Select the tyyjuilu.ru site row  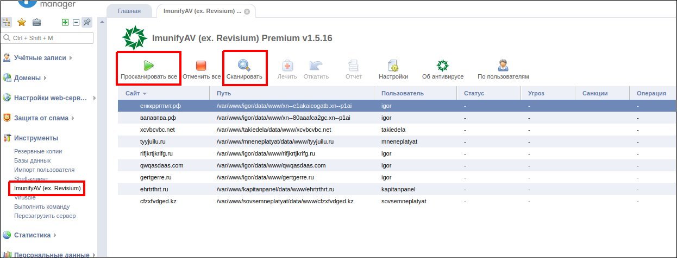click(398, 141)
